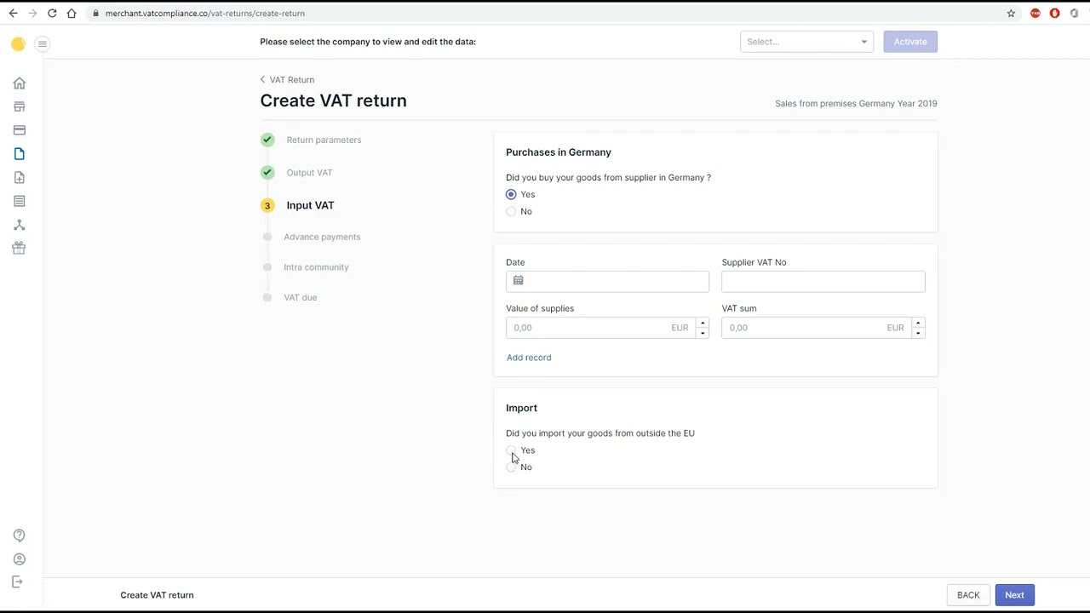Decrease VAT sum with down arrow

(918, 333)
